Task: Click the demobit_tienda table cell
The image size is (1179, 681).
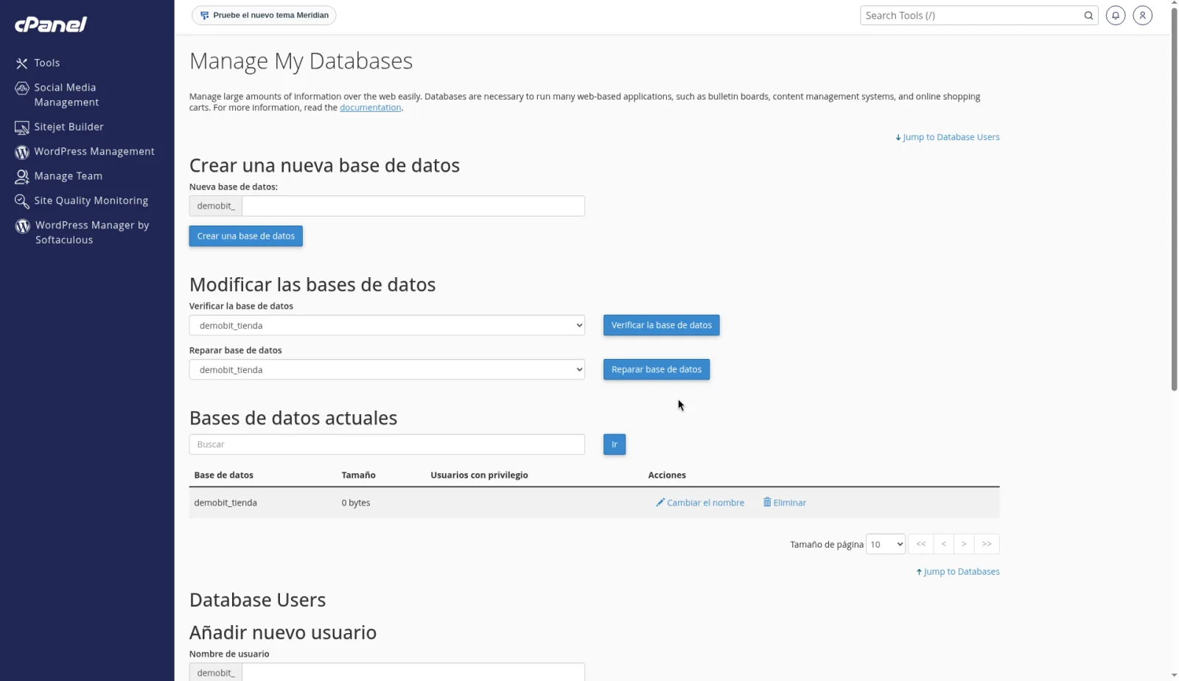Action: click(x=225, y=503)
